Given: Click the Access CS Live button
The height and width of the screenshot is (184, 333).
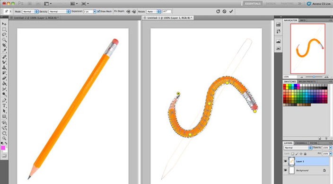Looking at the screenshot, I should 319,4.
